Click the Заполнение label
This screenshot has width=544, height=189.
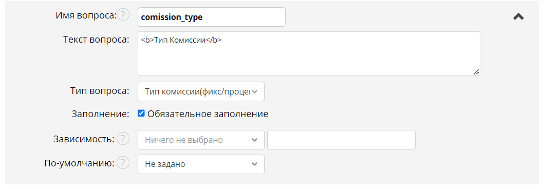[101, 114]
